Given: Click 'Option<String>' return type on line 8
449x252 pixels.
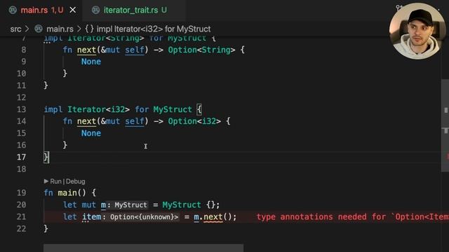Looking at the screenshot, I should [201, 50].
